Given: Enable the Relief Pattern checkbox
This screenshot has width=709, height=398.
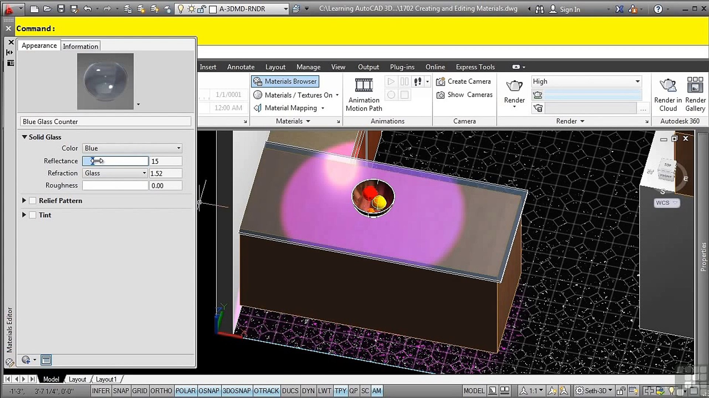Looking at the screenshot, I should pos(33,201).
